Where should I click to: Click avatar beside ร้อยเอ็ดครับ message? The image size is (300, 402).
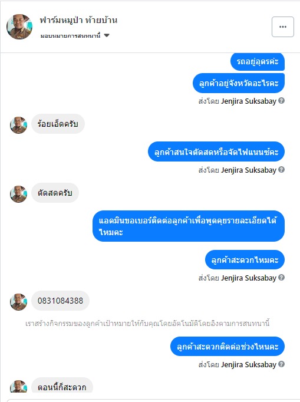[x=18, y=125]
